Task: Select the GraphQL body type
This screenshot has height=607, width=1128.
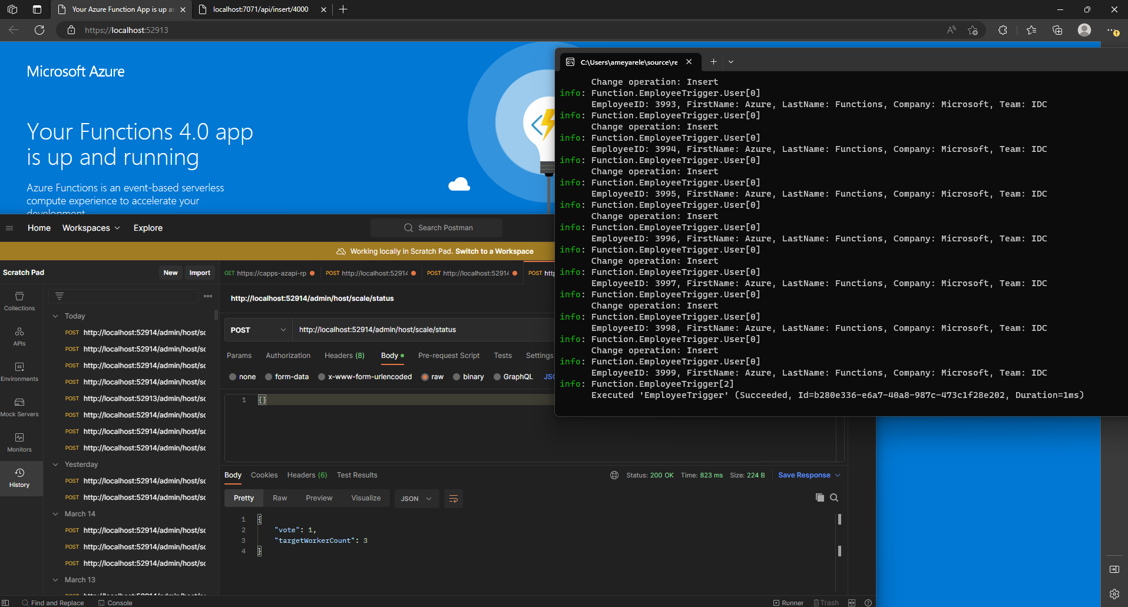Action: pyautogui.click(x=513, y=377)
